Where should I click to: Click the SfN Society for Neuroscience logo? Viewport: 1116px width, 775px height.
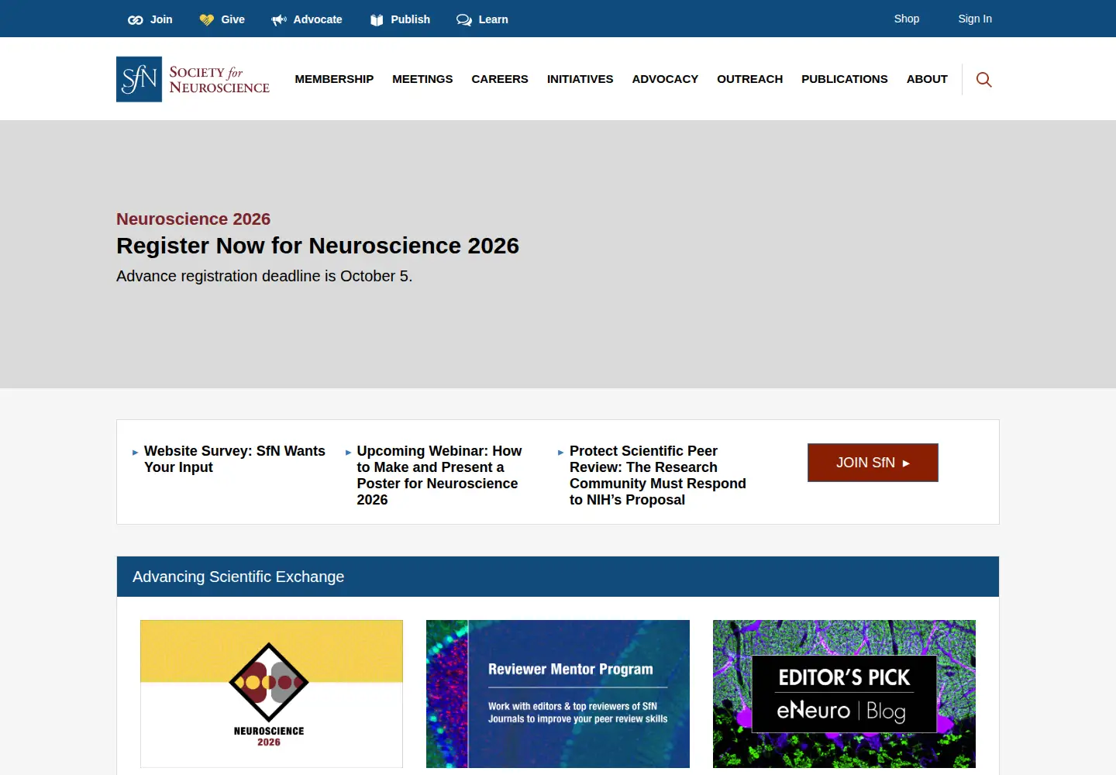click(x=193, y=79)
